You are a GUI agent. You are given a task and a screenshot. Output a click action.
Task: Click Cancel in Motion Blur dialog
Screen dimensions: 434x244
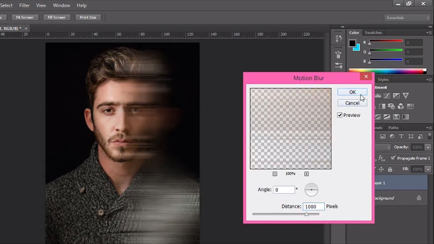(x=352, y=103)
